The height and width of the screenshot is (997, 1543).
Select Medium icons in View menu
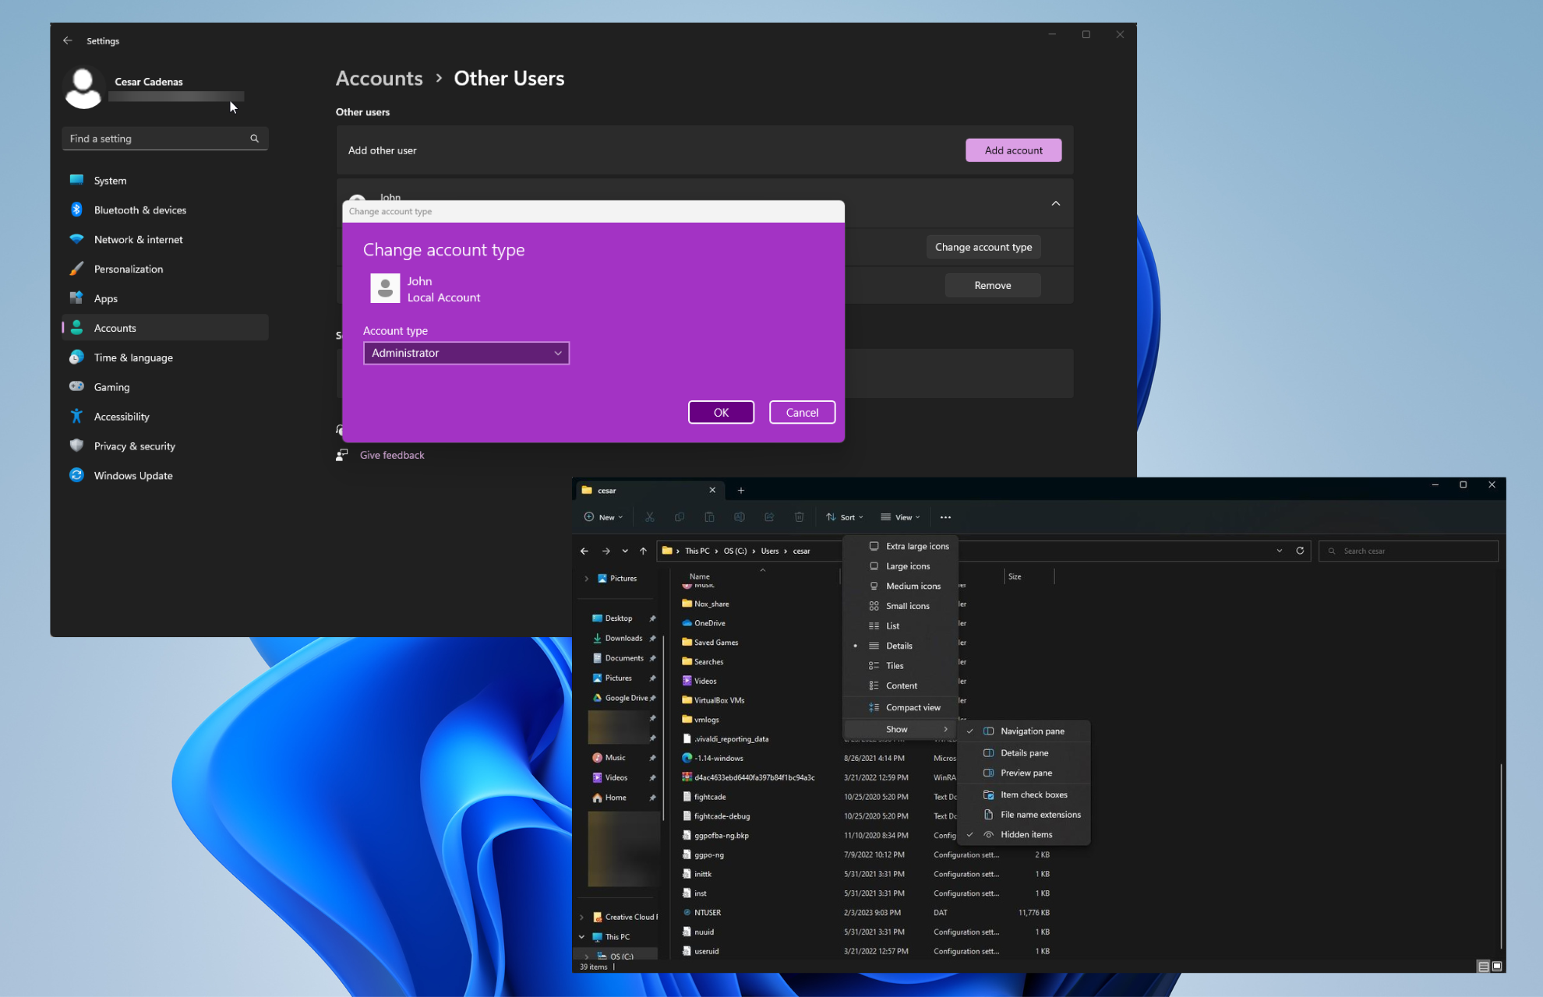pos(901,587)
